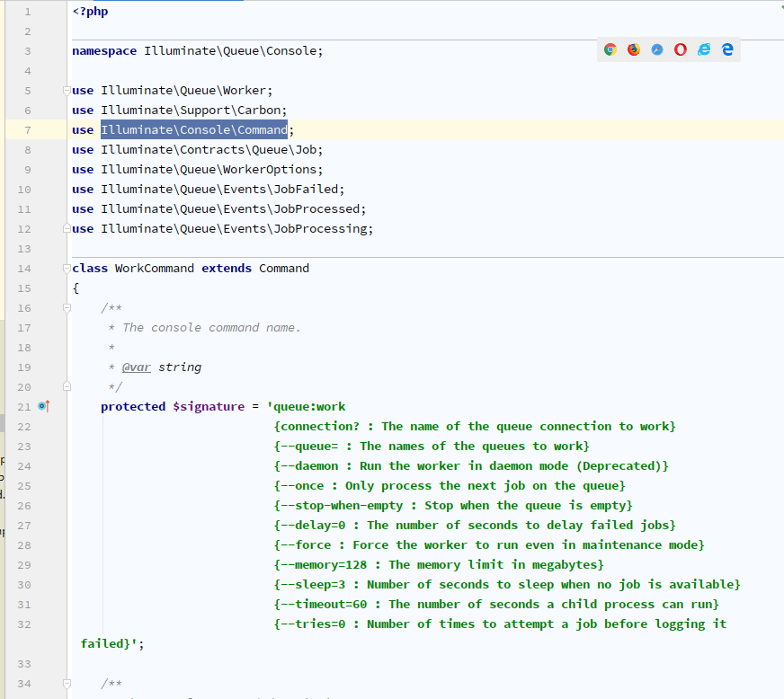Click the comment 'The console command name.'
This screenshot has width=784, height=699.
coord(211,328)
